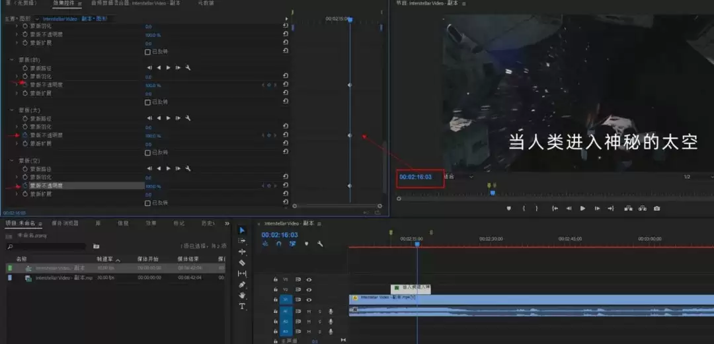Click the Lift button in Program monitor
714x344 pixels.
point(629,209)
